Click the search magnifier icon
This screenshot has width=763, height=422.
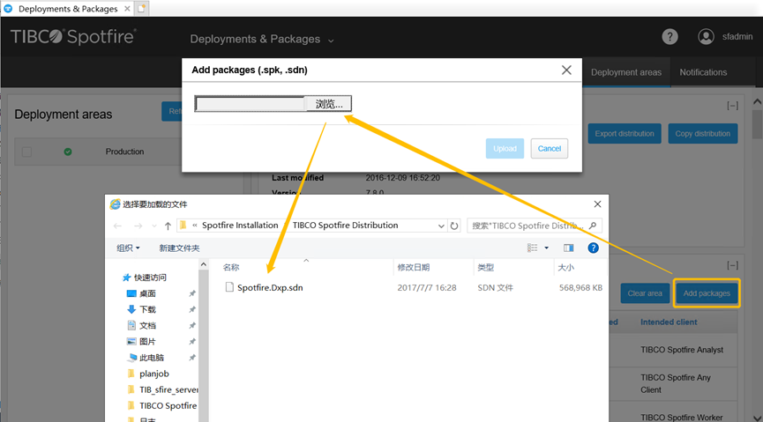pyautogui.click(x=592, y=226)
